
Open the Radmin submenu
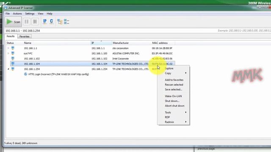(174, 122)
